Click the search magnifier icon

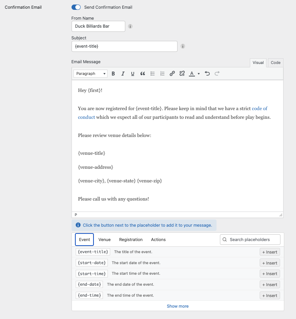pyautogui.click(x=224, y=240)
